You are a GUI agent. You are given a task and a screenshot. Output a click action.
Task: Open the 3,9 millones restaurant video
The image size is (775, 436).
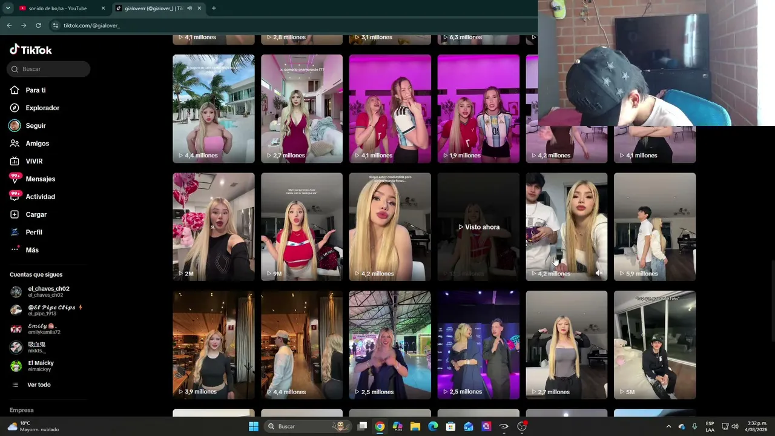(214, 345)
